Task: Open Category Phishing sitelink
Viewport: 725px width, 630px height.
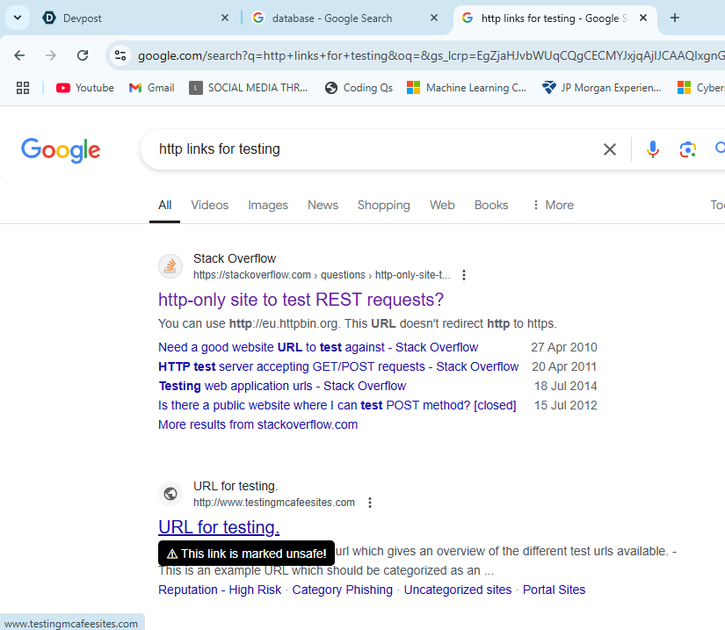Action: [x=342, y=590]
